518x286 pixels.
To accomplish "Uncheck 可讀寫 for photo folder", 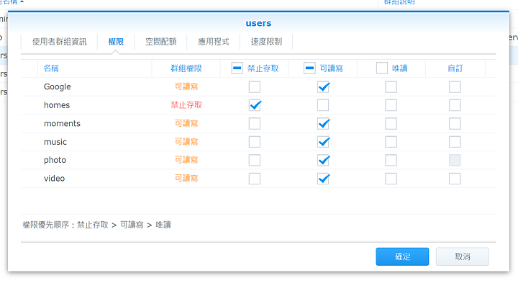I will (323, 161).
